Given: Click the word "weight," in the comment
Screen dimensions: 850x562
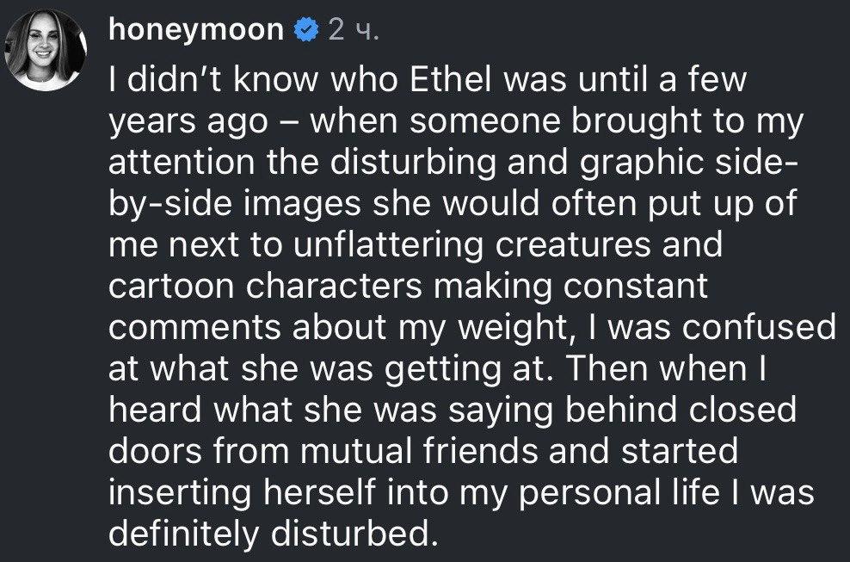Looking at the screenshot, I should [x=516, y=328].
